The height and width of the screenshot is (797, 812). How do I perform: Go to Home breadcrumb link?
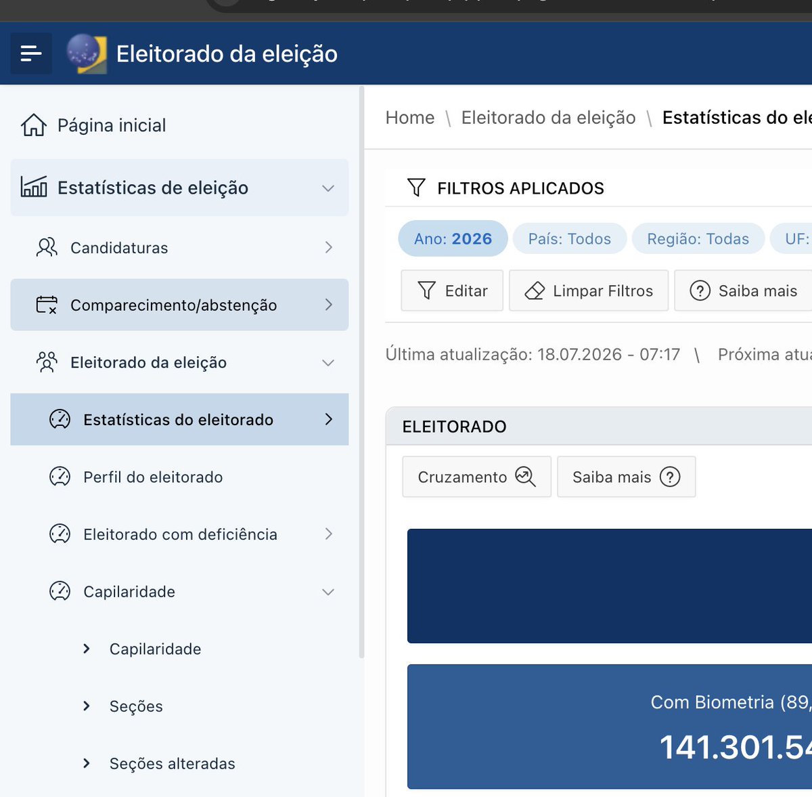(x=410, y=117)
